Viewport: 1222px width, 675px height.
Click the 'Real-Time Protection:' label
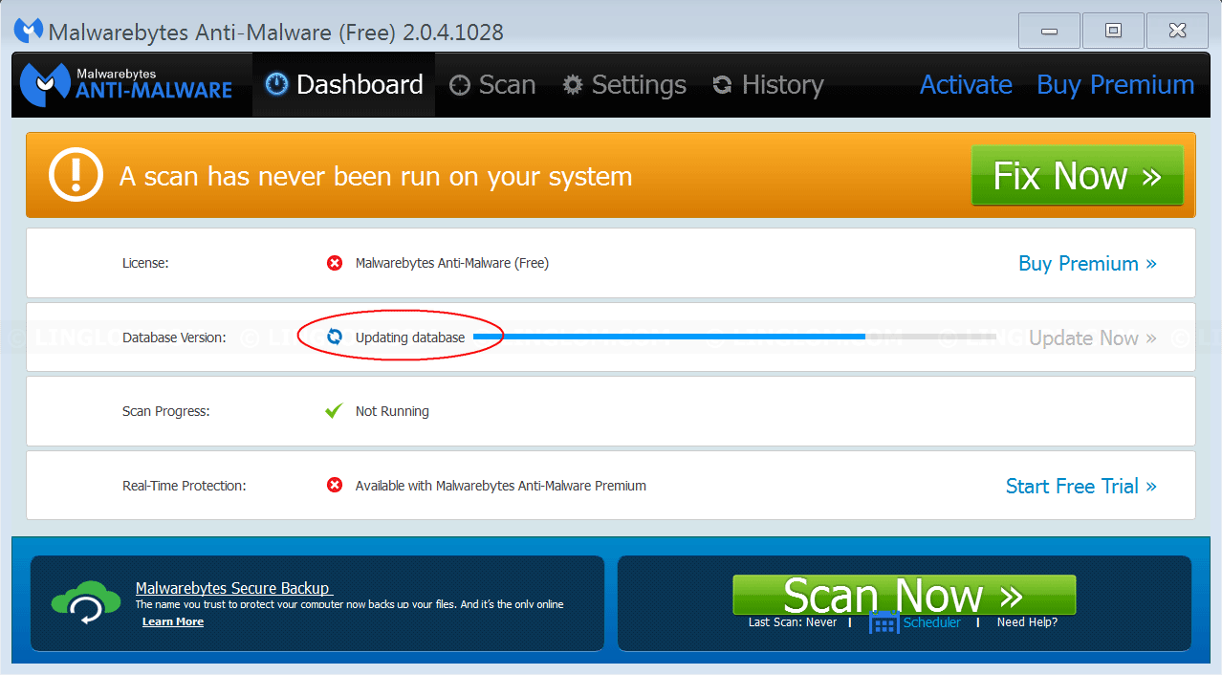tap(185, 486)
